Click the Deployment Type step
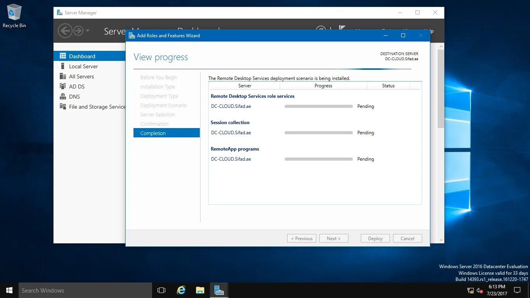The image size is (530, 298). pyautogui.click(x=159, y=96)
